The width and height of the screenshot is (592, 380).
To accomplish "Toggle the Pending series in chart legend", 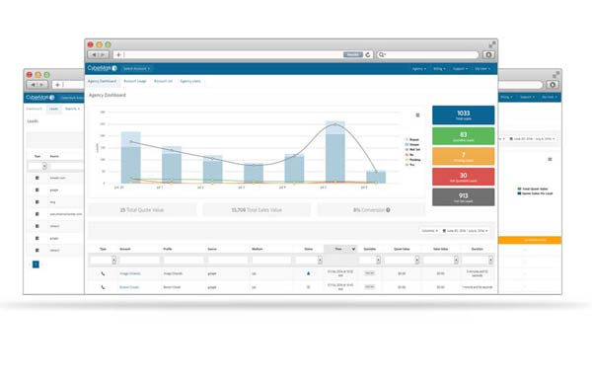I will point(412,160).
